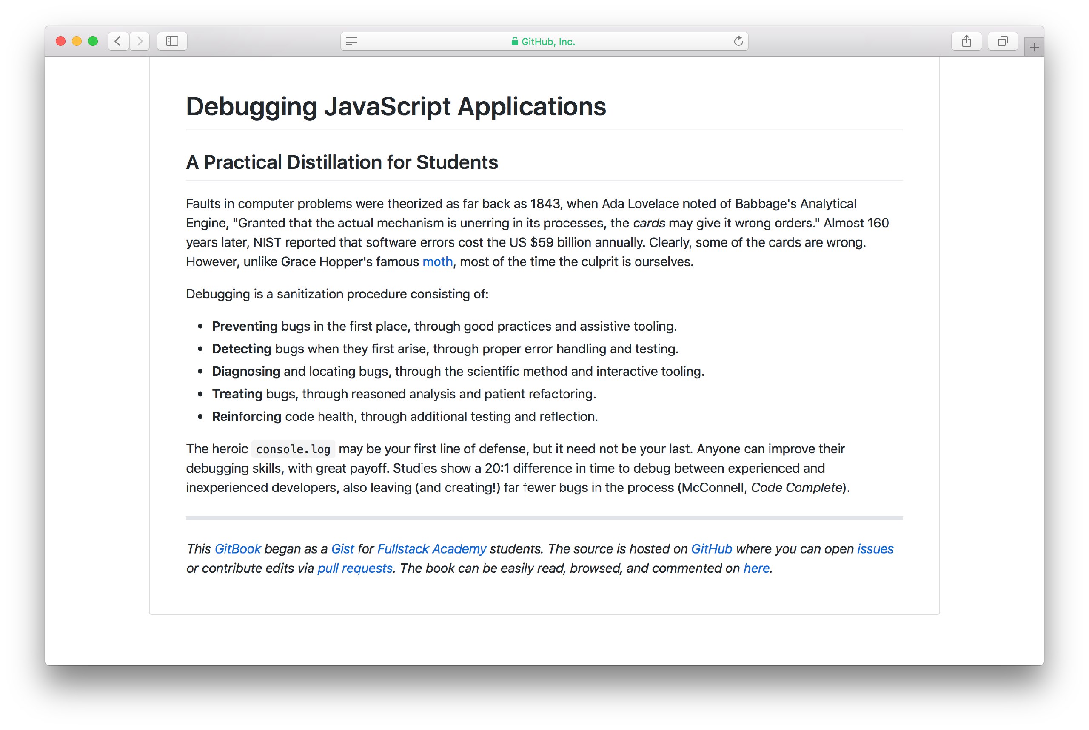
Task: Click 'A Practical Distillation for Students' subheading
Action: [x=342, y=162]
